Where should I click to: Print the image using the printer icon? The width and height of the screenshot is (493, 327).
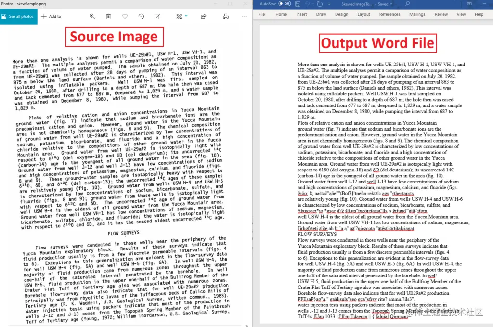pyautogui.click(x=226, y=17)
